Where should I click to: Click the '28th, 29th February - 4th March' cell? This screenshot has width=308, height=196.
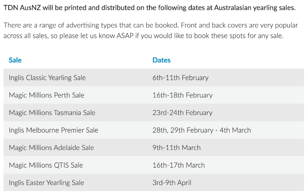201,130
